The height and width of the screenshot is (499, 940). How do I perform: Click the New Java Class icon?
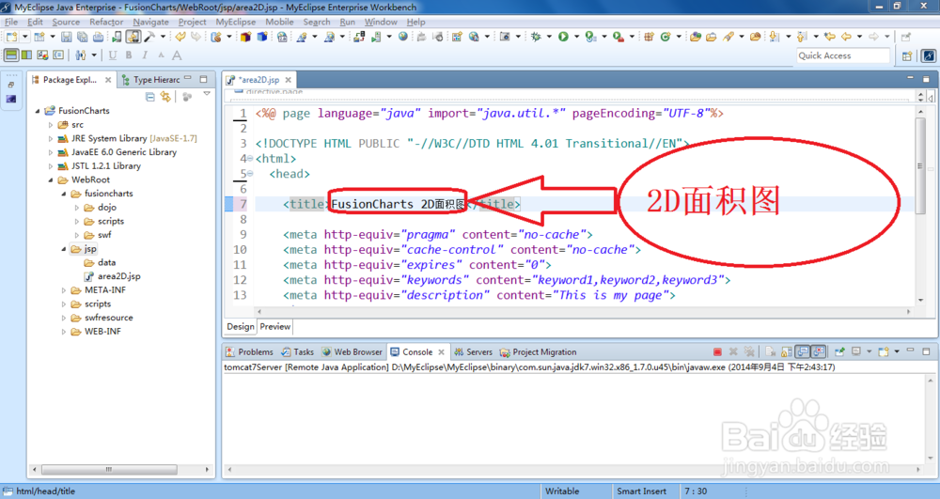coord(666,37)
